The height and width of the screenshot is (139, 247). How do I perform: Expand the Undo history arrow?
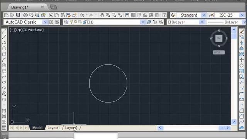coord(87,15)
